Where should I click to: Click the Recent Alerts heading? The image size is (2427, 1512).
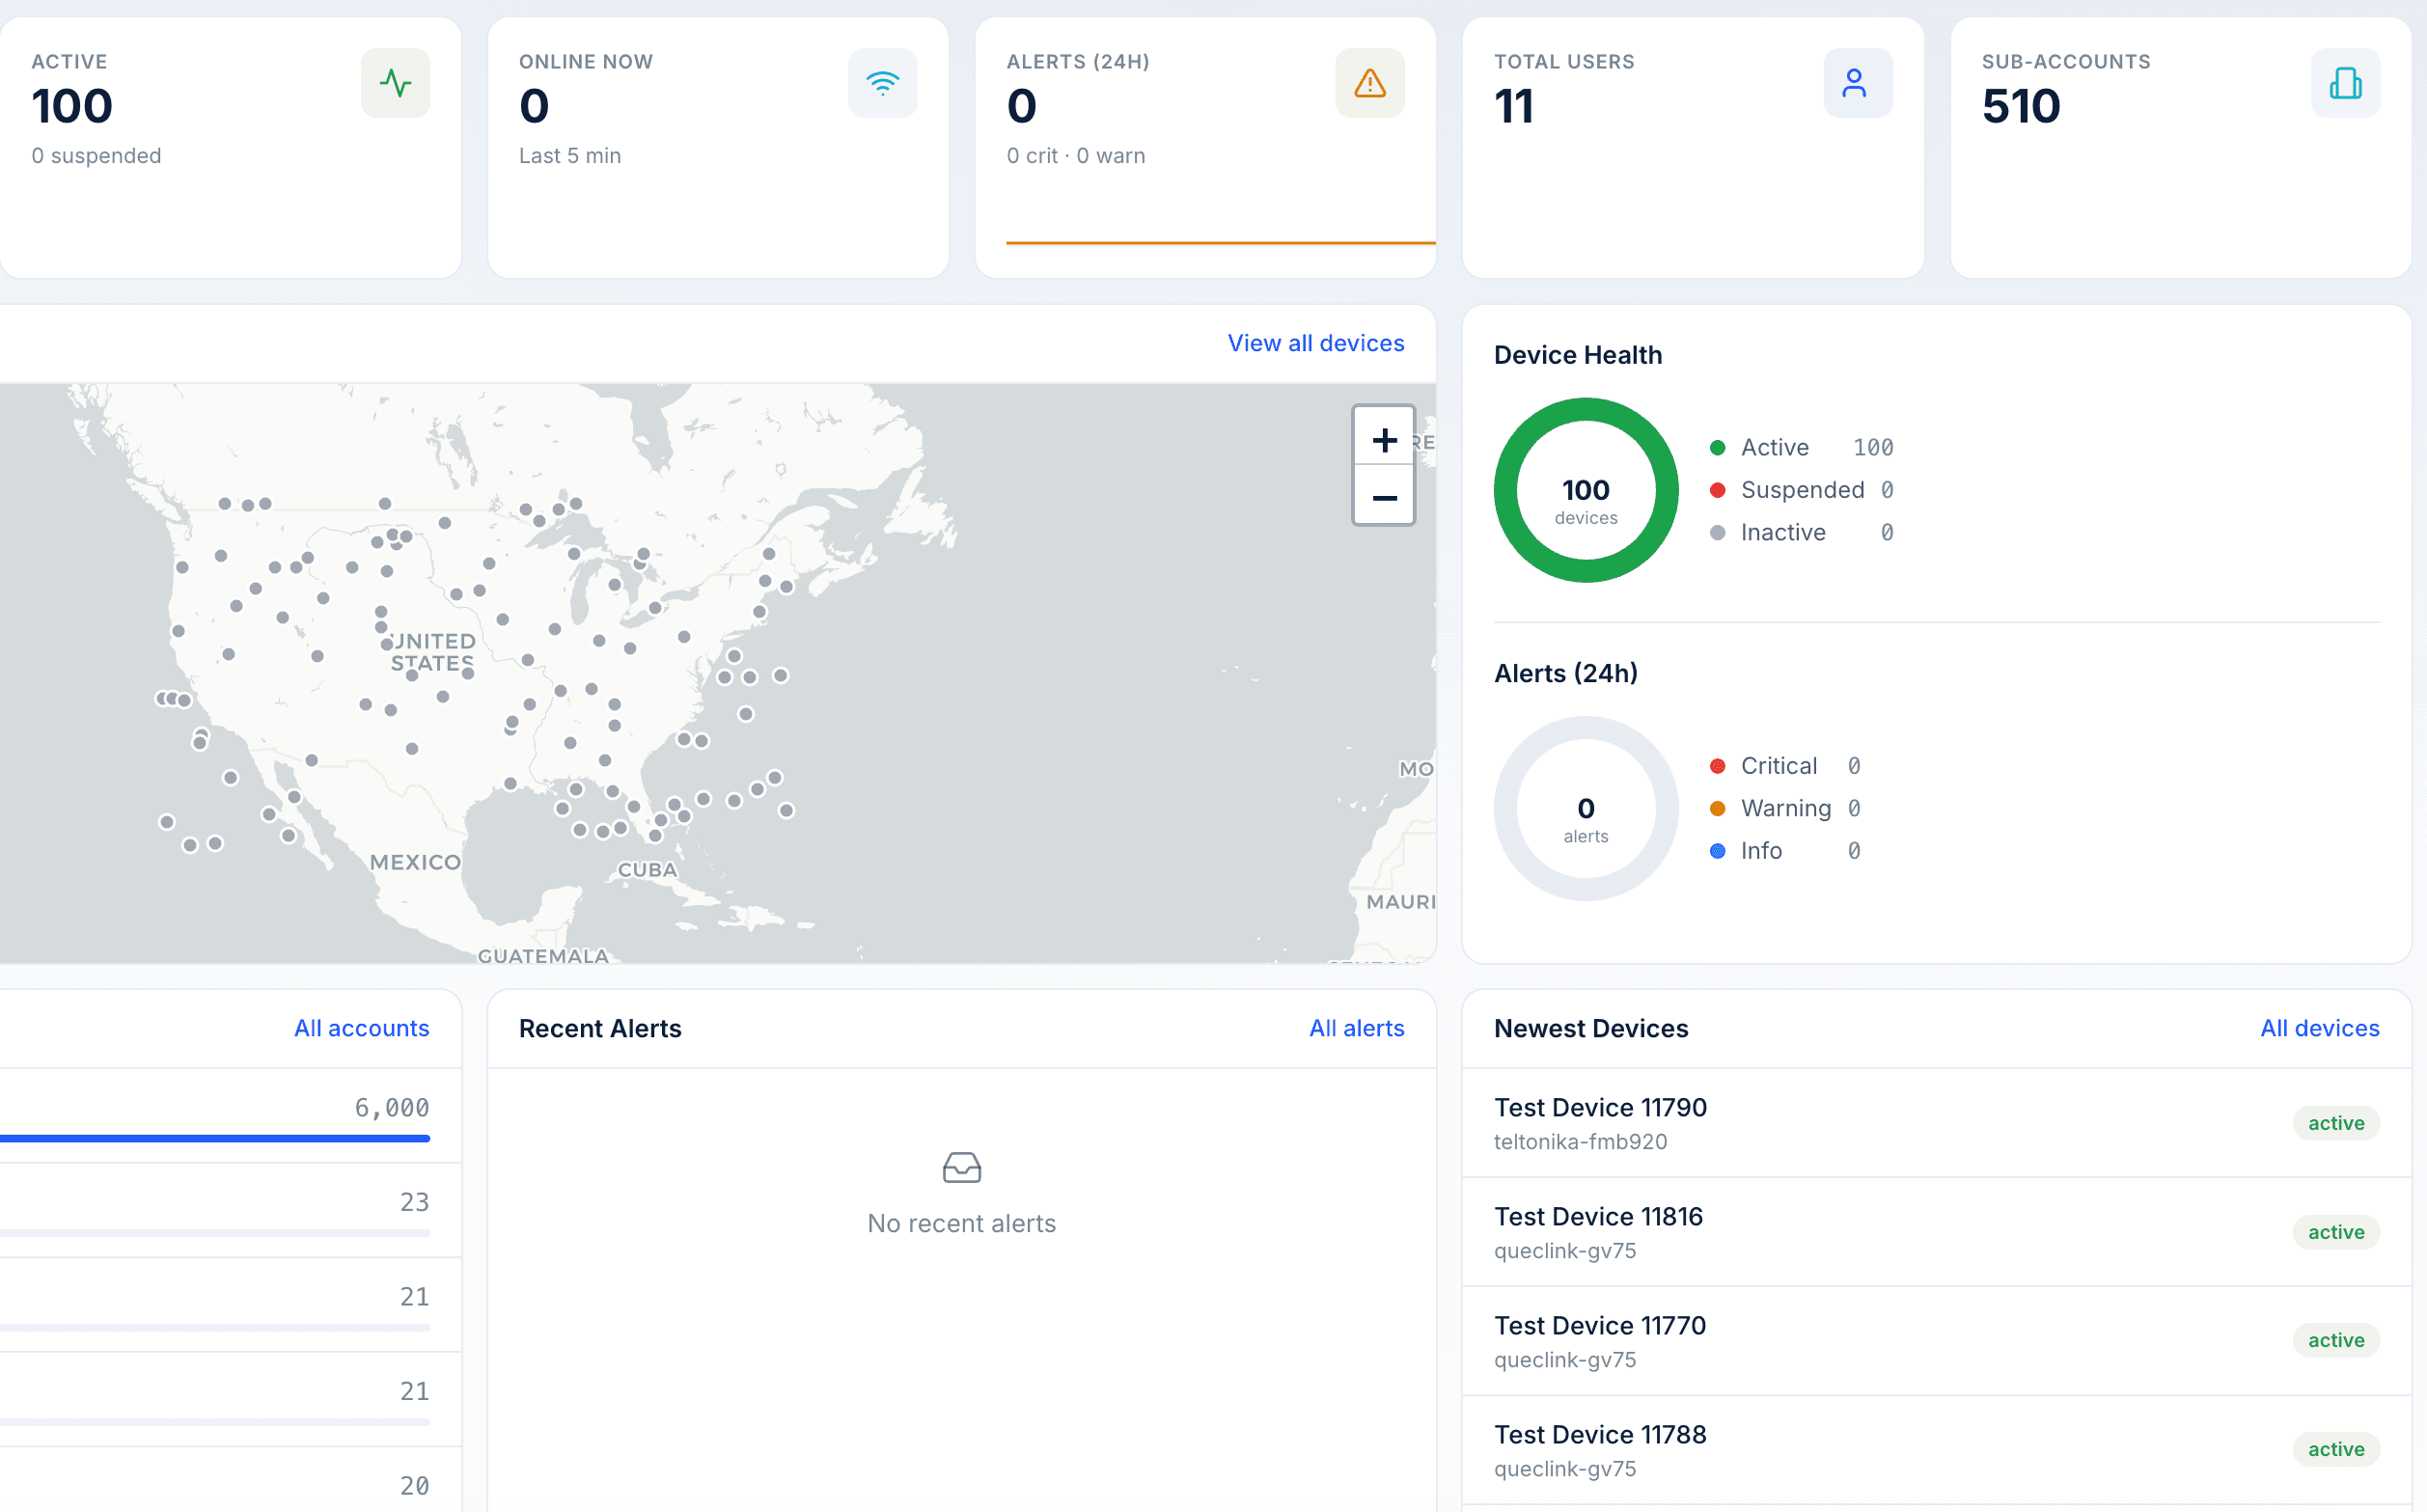click(x=600, y=1028)
